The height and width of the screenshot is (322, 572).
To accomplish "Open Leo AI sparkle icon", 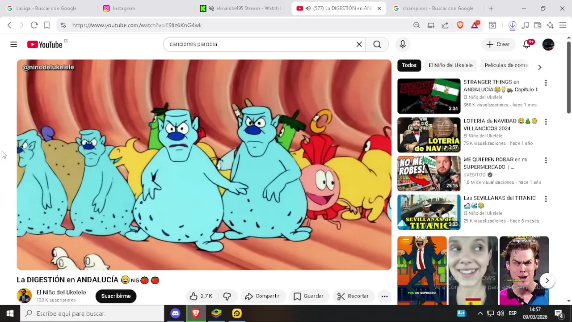I will (x=550, y=25).
